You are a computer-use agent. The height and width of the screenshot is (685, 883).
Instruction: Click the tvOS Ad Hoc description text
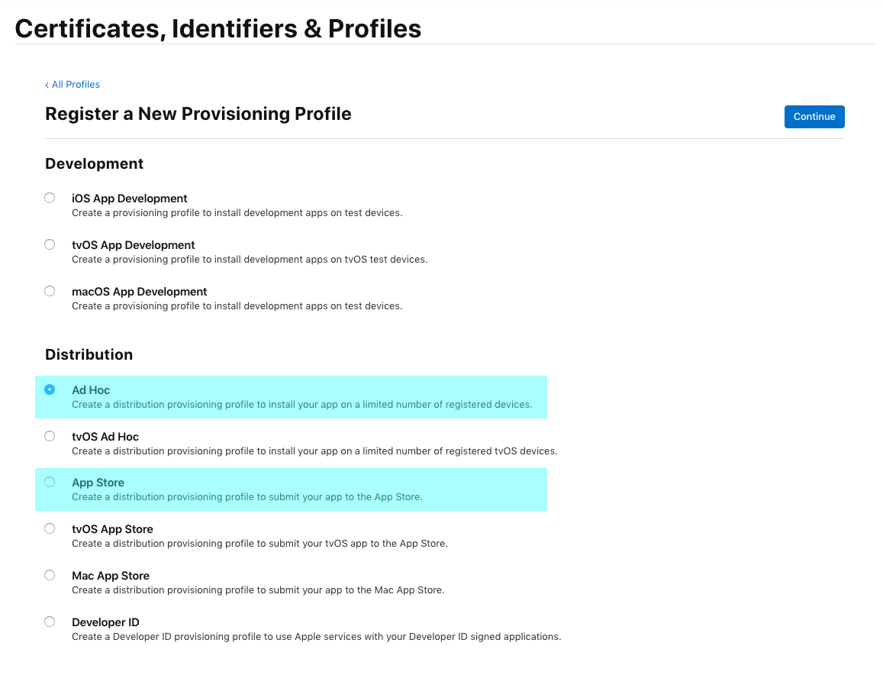[x=314, y=451]
